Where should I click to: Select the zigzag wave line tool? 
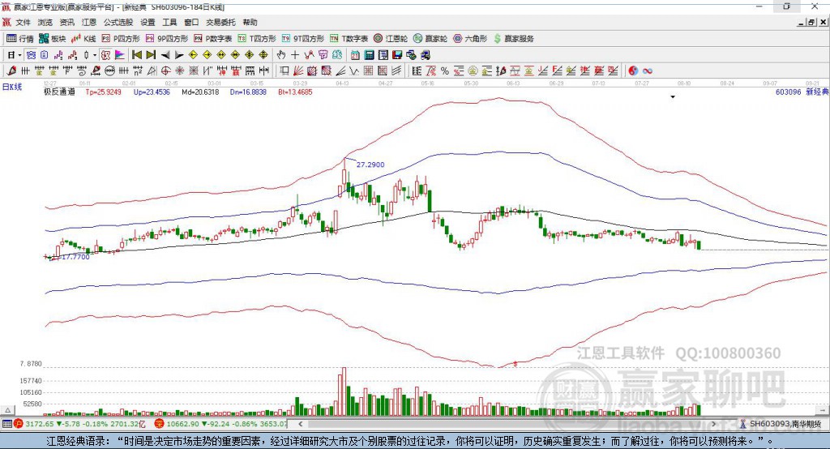(354, 71)
